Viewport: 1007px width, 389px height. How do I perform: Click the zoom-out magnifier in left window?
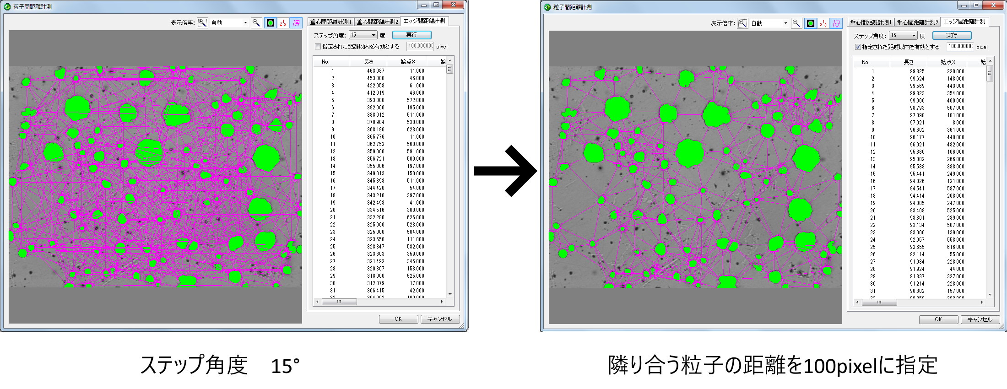click(256, 23)
